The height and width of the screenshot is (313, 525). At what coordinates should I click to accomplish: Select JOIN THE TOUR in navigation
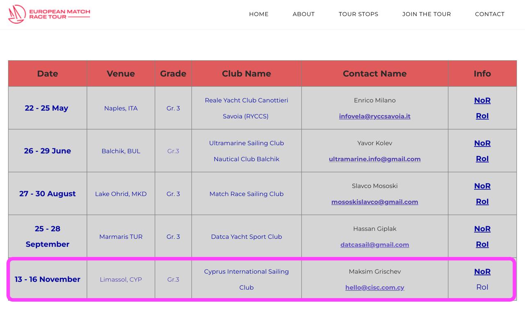pyautogui.click(x=427, y=14)
